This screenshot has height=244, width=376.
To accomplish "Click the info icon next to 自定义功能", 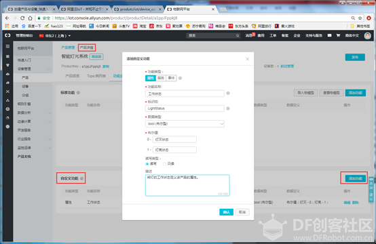I will click(81, 178).
